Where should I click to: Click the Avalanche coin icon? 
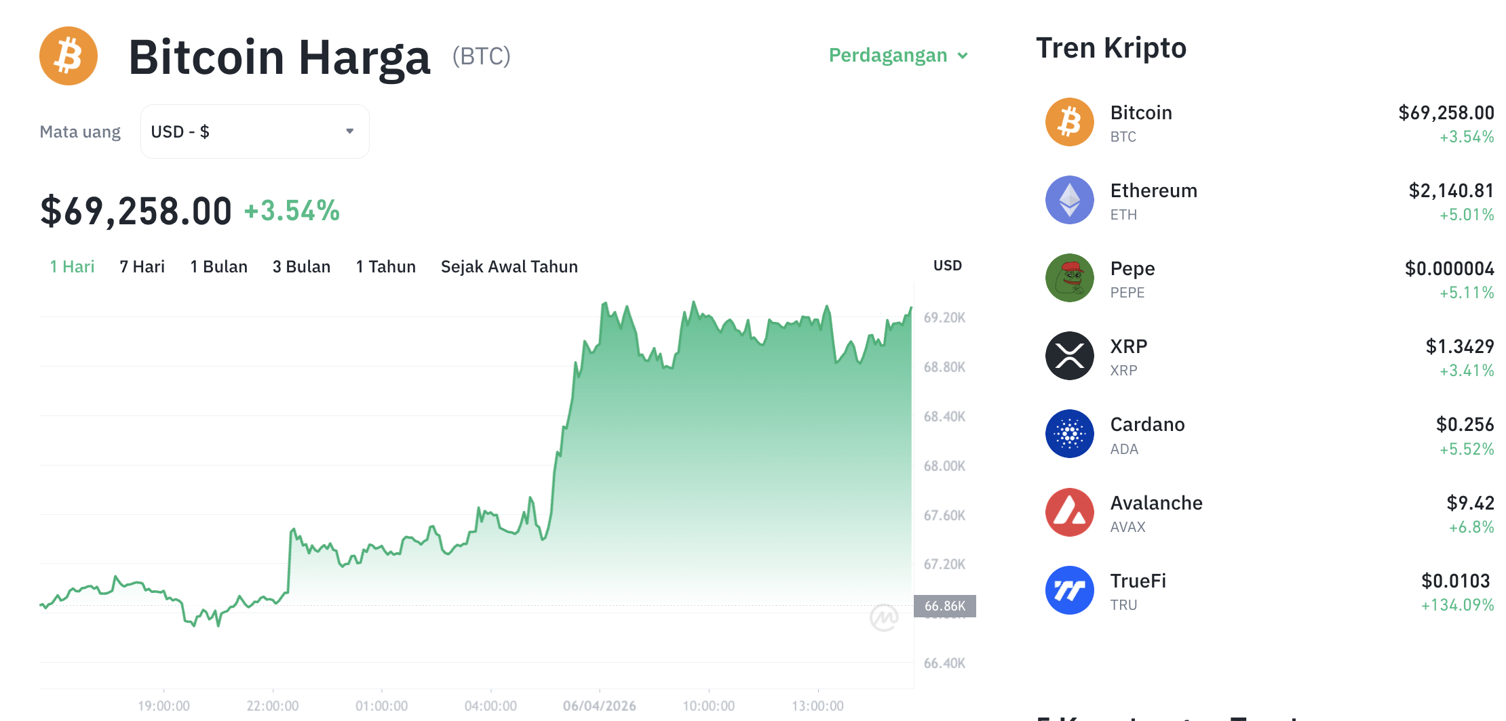[x=1069, y=512]
